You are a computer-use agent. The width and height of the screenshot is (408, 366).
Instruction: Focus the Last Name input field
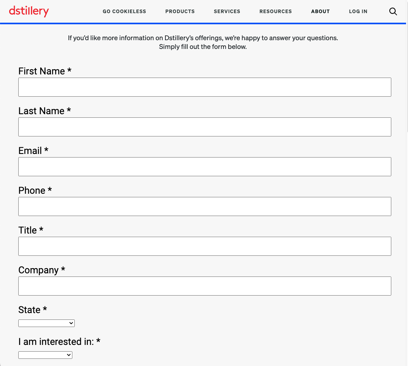[204, 127]
